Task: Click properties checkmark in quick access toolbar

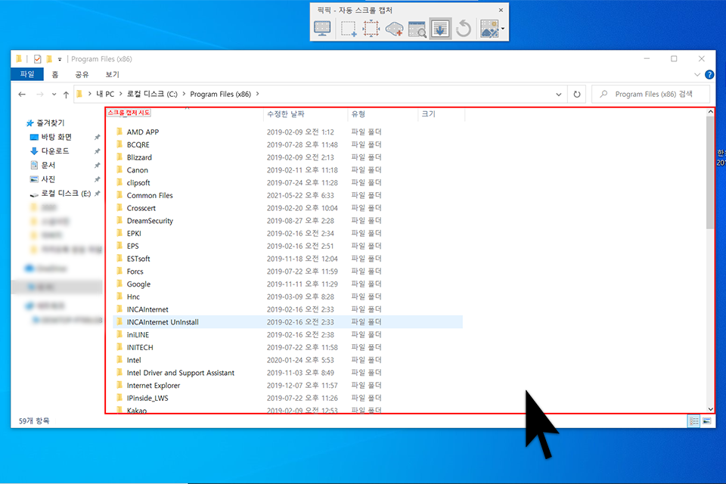Action: click(38, 59)
